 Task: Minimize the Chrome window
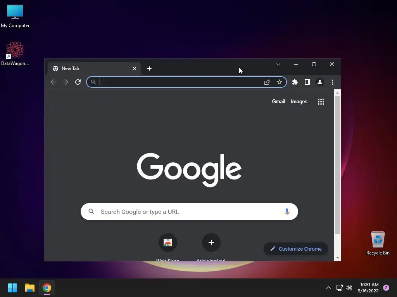[x=296, y=64]
